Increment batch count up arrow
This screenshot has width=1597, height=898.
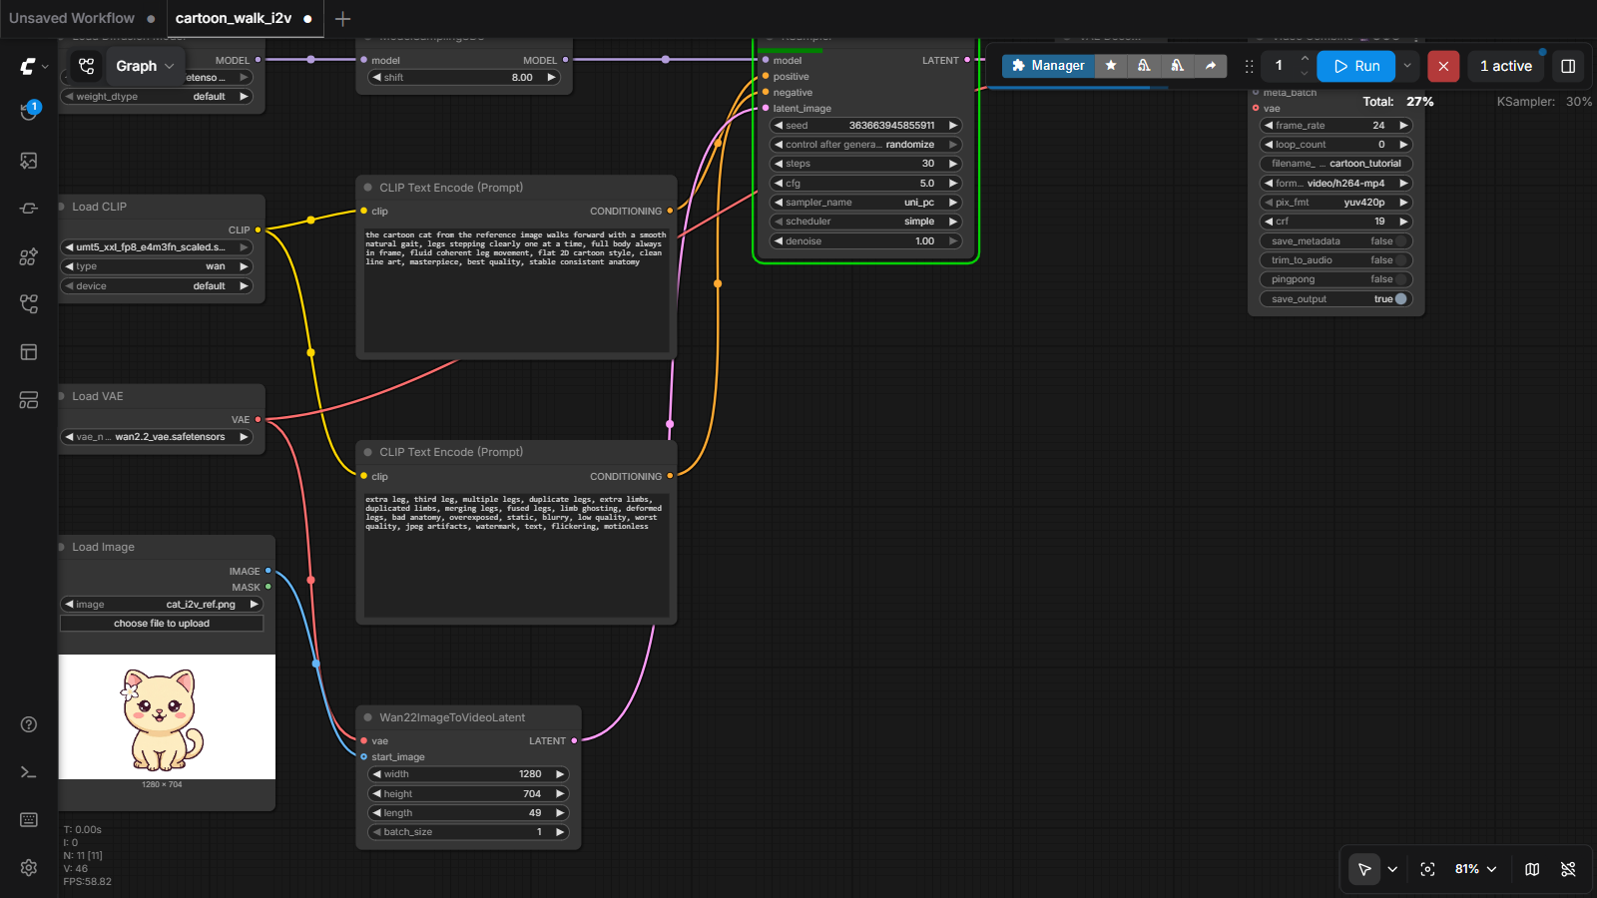coord(1305,58)
